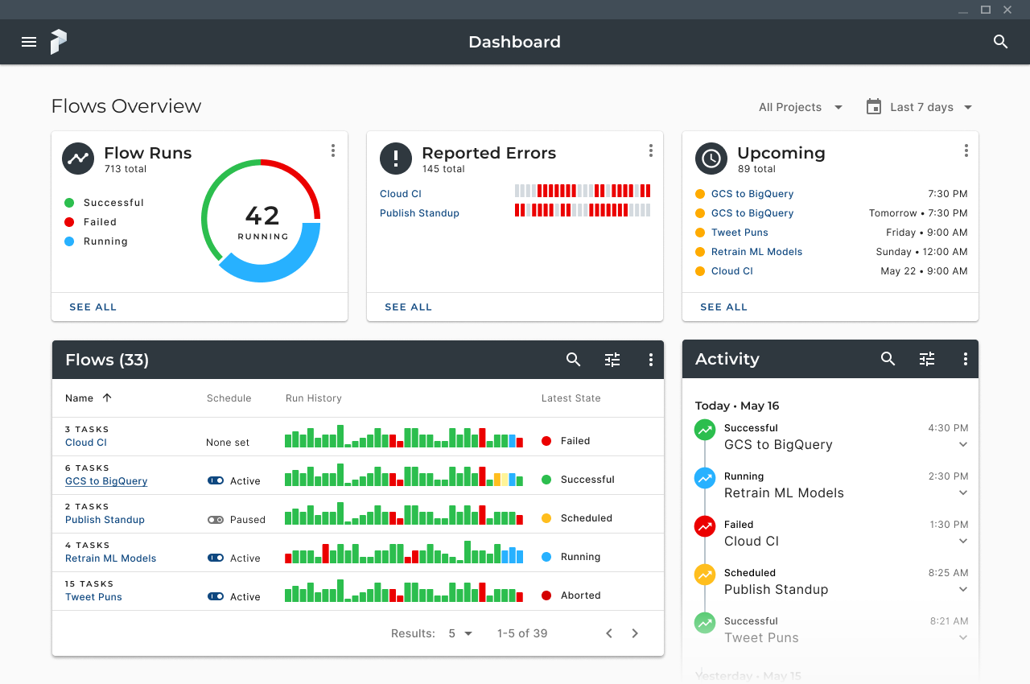Open the hamburger navigation menu
This screenshot has height=684, width=1030.
(x=29, y=42)
